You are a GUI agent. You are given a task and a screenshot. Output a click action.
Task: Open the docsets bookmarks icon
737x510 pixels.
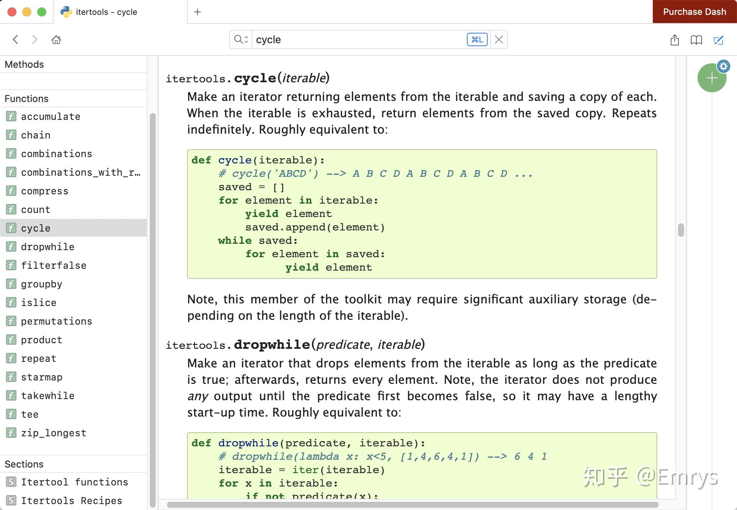696,40
